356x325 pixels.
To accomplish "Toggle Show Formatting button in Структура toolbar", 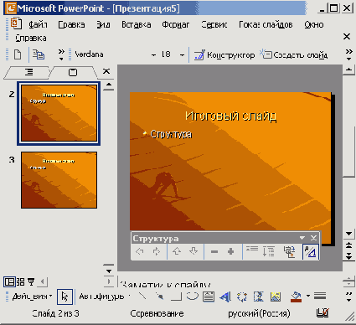I will 310,252.
